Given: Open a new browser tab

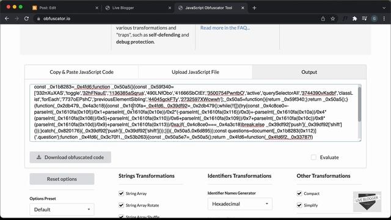Looking at the screenshot, I should pyautogui.click(x=254, y=8).
